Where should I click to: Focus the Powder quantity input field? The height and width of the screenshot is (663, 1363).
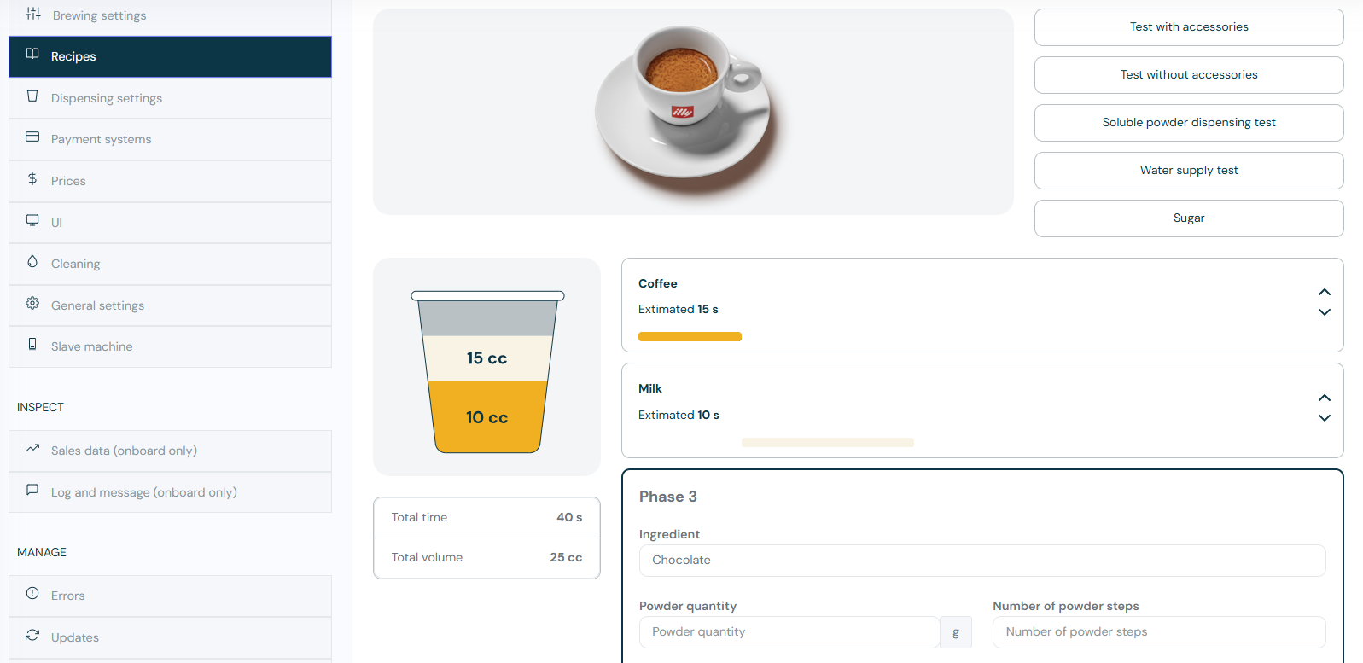pos(789,632)
